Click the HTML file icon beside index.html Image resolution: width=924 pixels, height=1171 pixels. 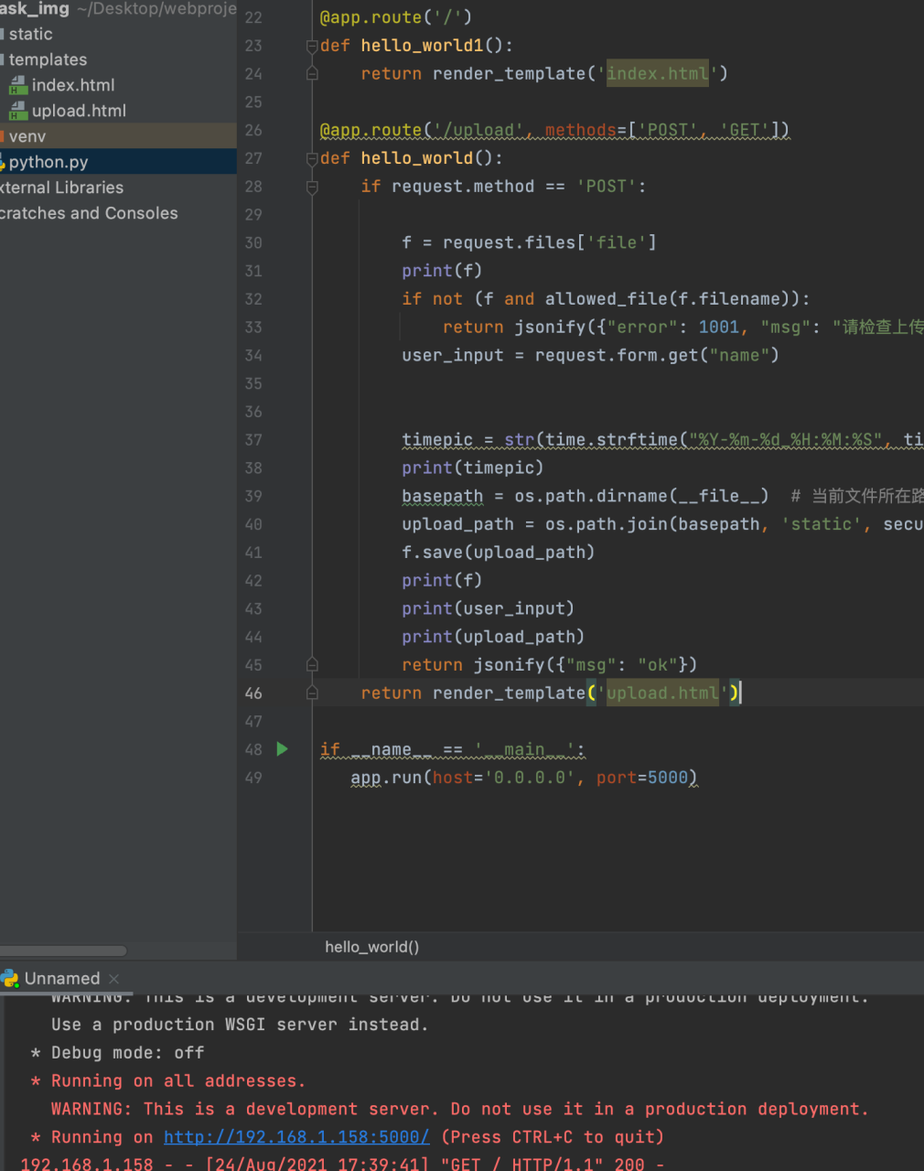(18, 85)
